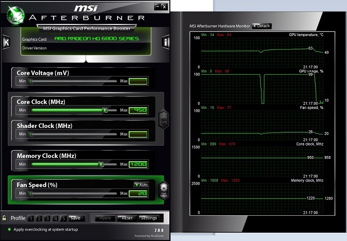Screen dimensions: 347x241
Task: Detach the Hardware Monitor window
Action: coord(261,26)
